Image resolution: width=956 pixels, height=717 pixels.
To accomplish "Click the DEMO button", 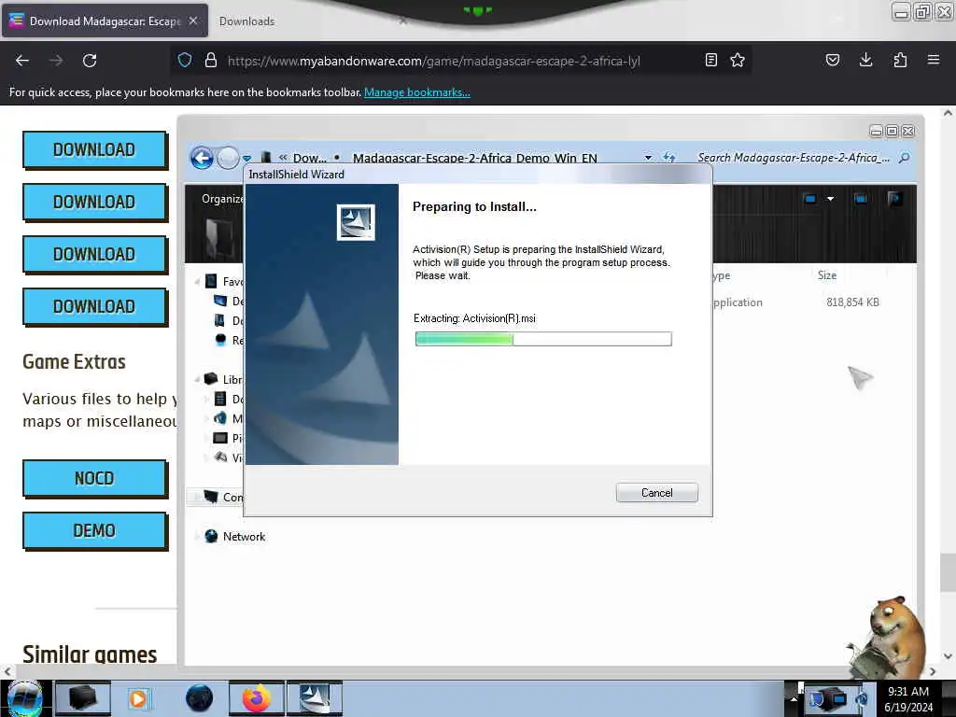I will [x=94, y=531].
